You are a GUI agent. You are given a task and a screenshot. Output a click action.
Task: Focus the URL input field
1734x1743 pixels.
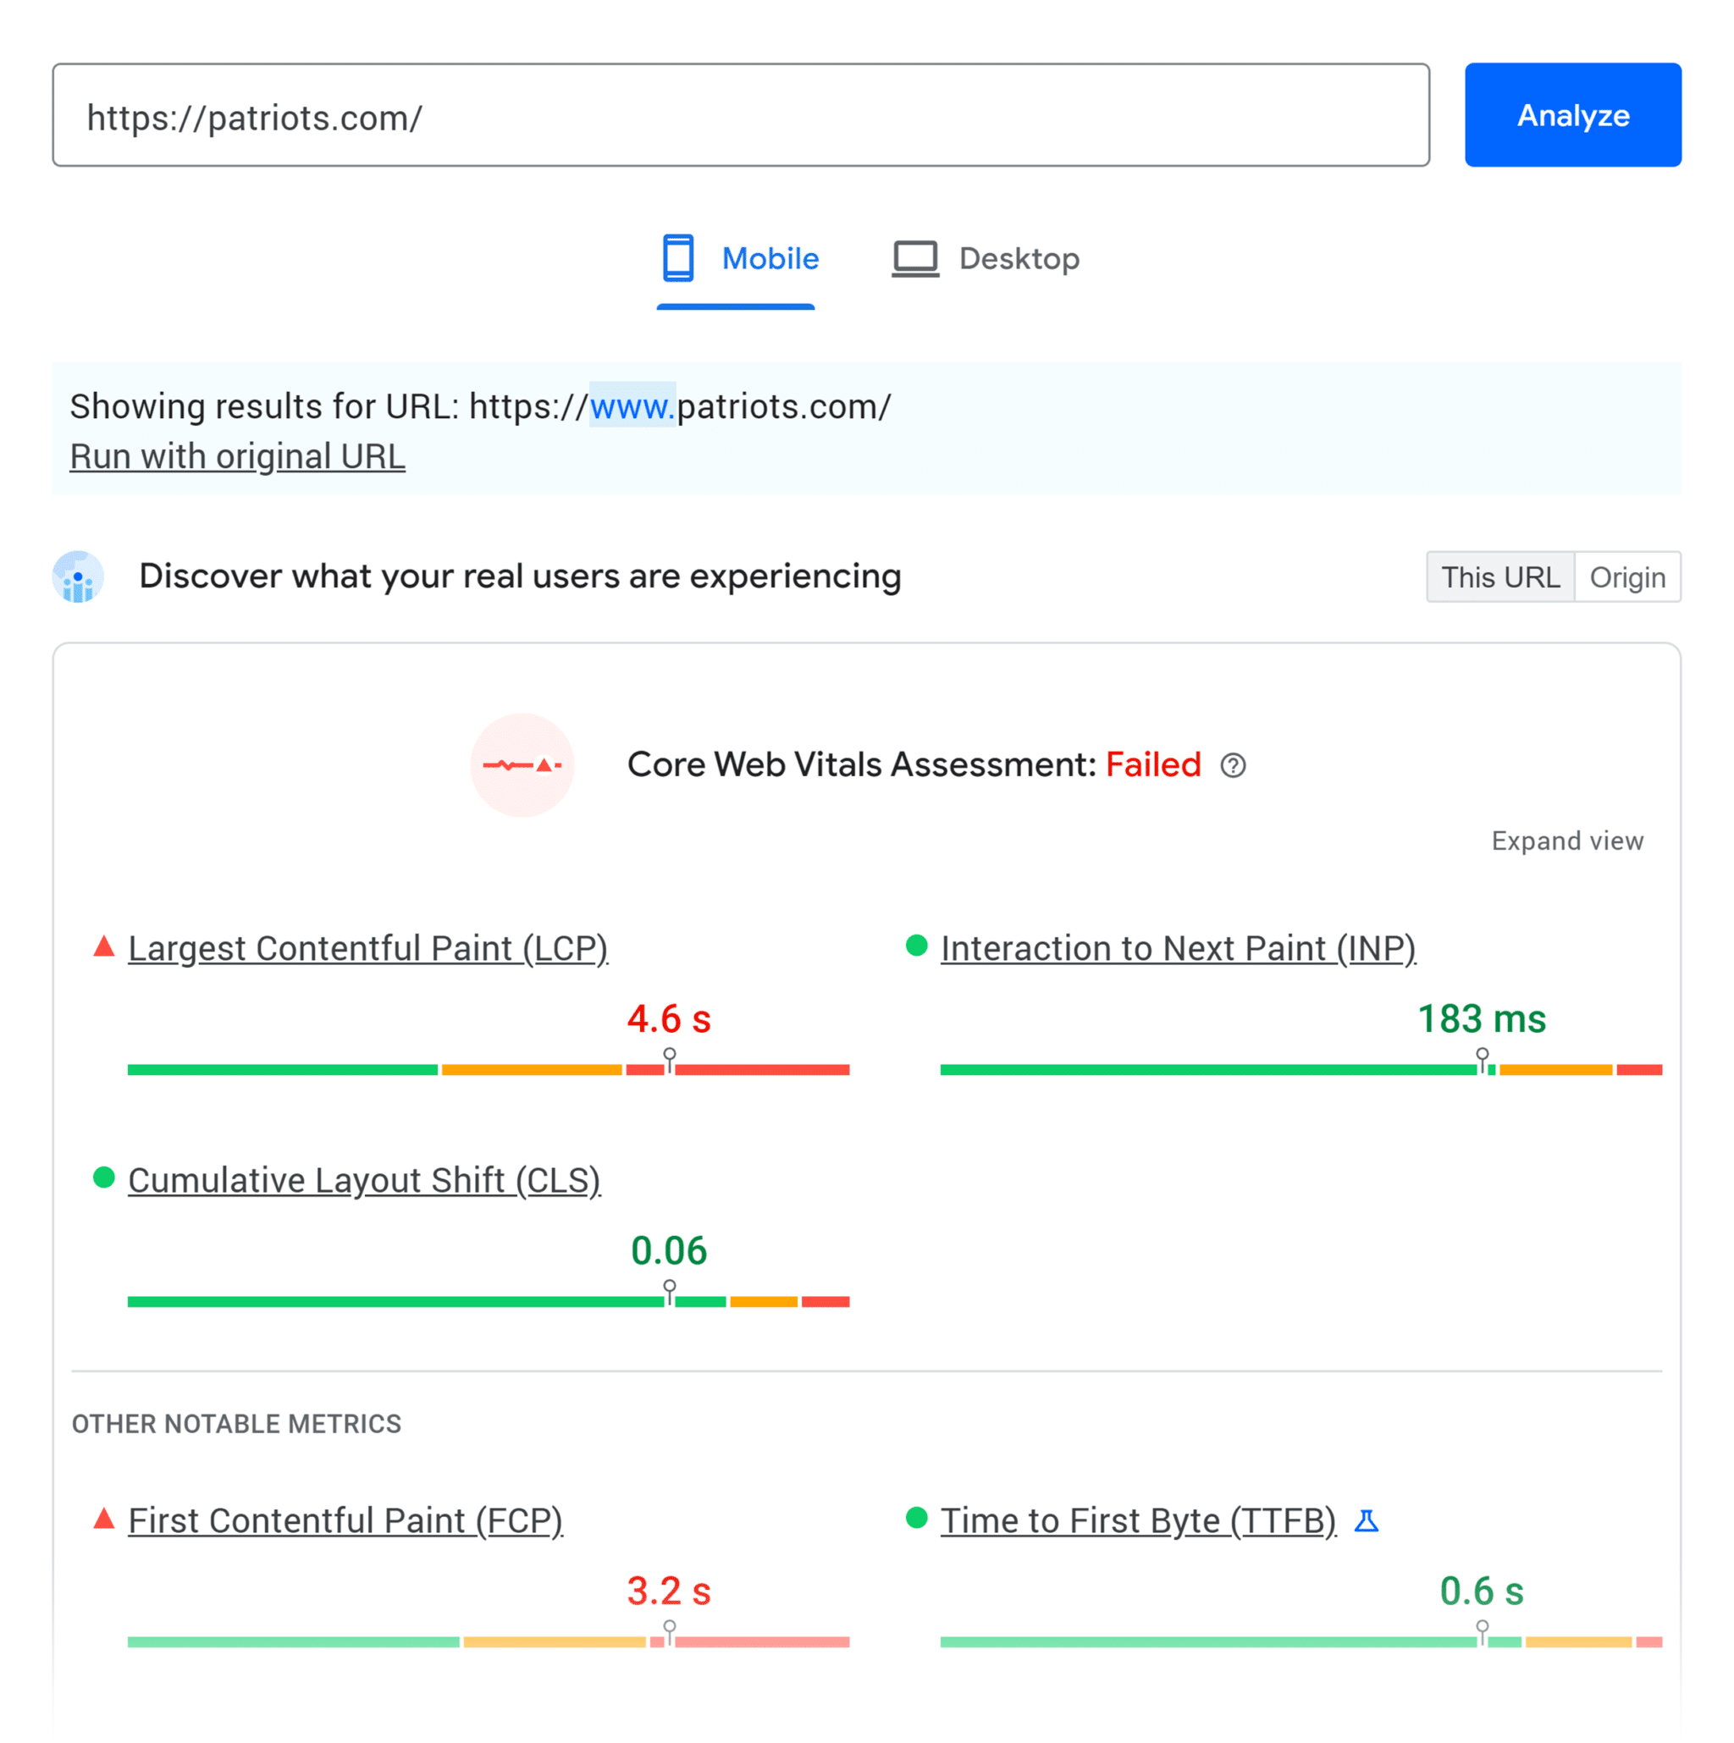[741, 114]
